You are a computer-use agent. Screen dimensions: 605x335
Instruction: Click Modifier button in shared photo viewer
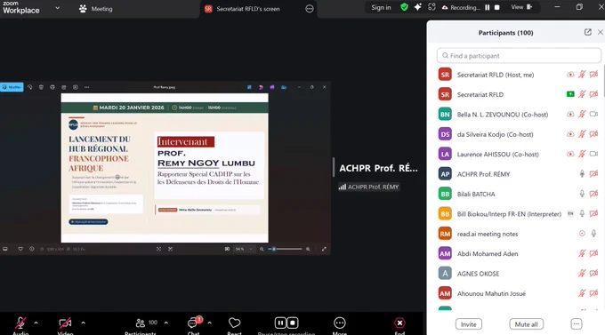[x=12, y=87]
